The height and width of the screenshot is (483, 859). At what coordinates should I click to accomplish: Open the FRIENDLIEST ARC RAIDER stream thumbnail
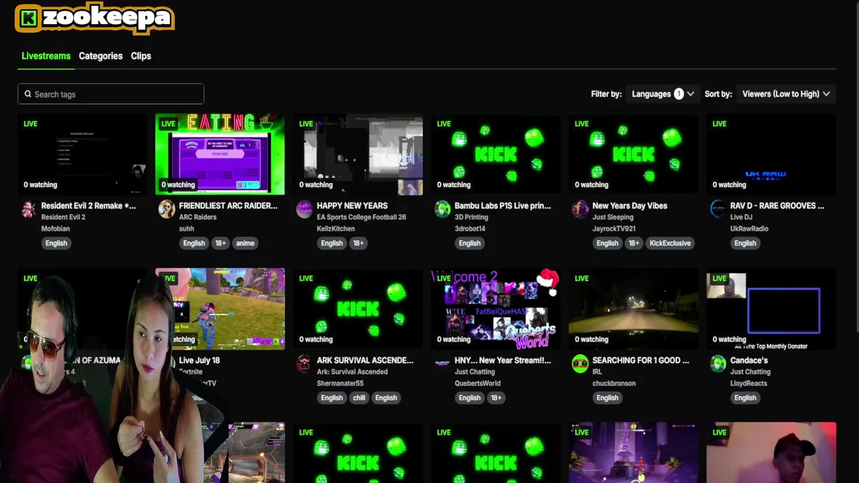(x=220, y=154)
